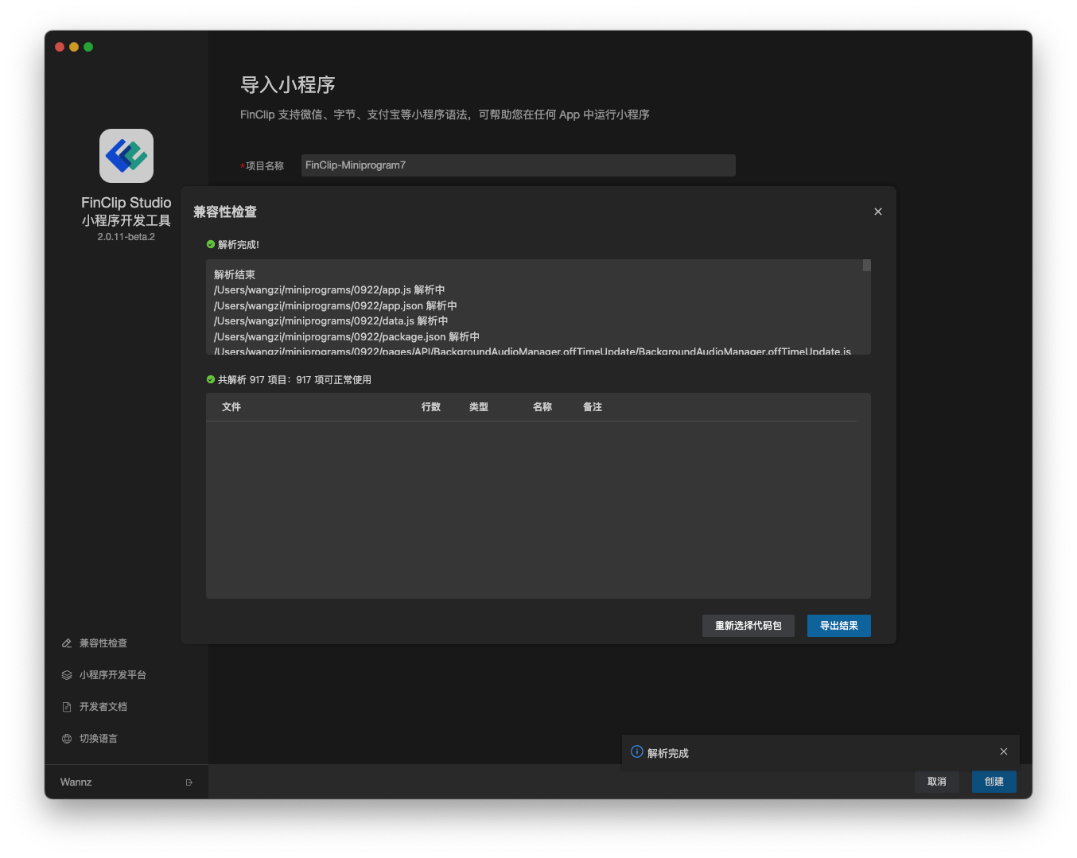The height and width of the screenshot is (858, 1077).
Task: Click the green check near 共解析 917 项目
Action: (x=210, y=379)
